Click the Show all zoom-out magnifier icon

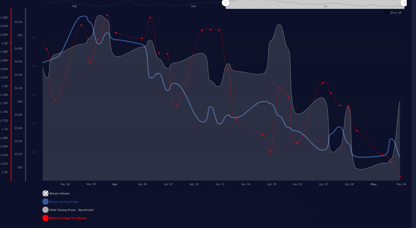click(386, 13)
